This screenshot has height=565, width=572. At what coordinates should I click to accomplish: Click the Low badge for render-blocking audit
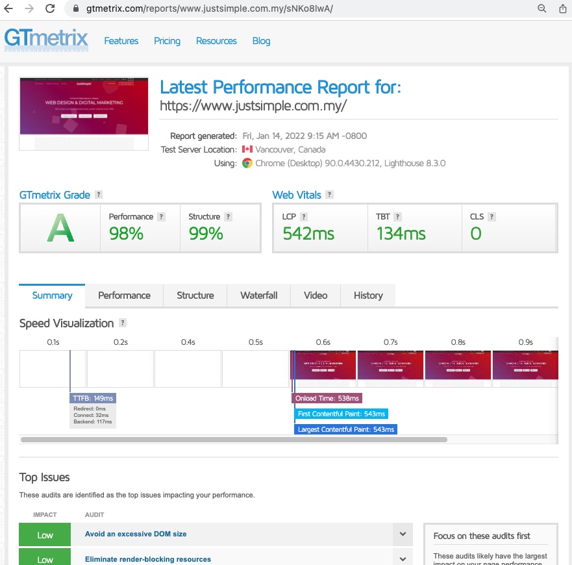tap(45, 557)
